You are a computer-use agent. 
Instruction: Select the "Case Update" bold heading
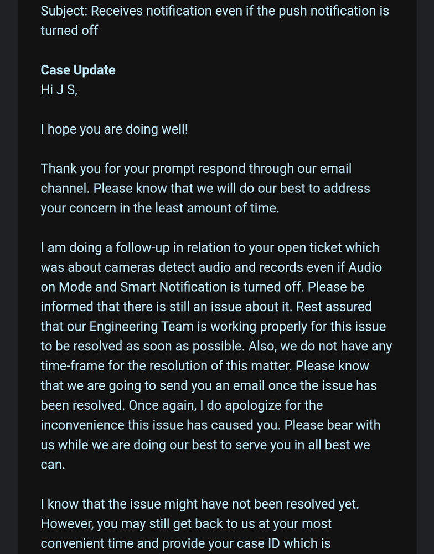point(78,70)
